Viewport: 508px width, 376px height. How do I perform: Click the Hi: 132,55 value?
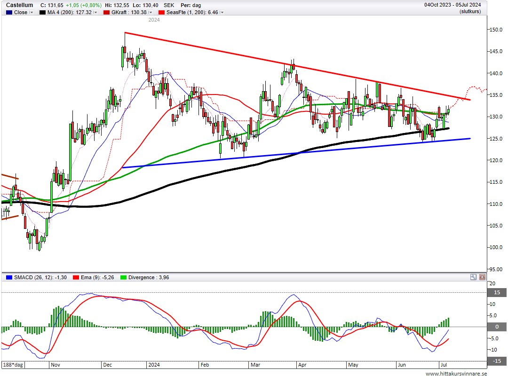(x=117, y=5)
